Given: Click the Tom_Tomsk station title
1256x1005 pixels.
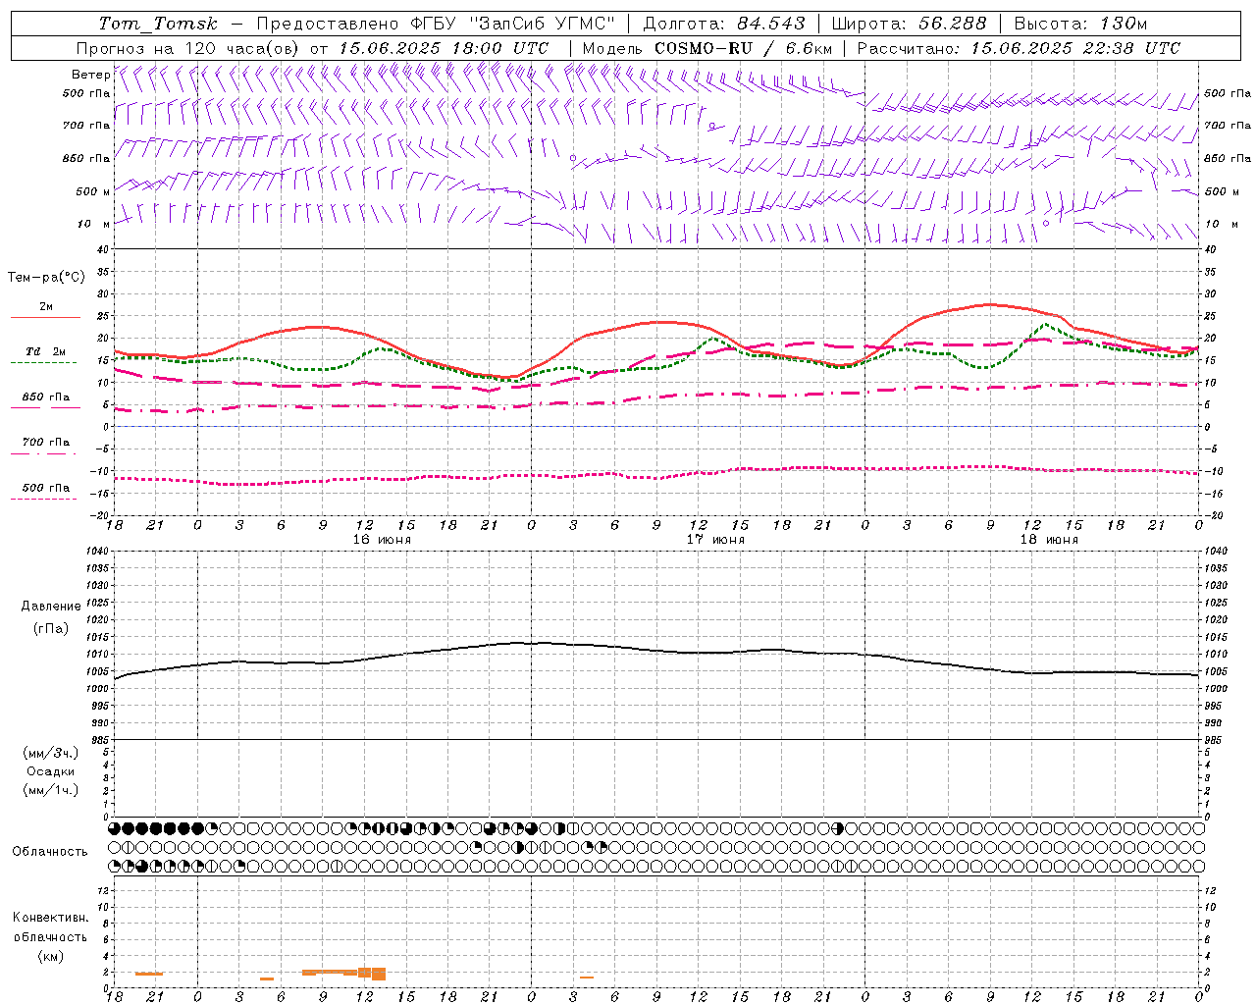Looking at the screenshot, I should [x=157, y=24].
